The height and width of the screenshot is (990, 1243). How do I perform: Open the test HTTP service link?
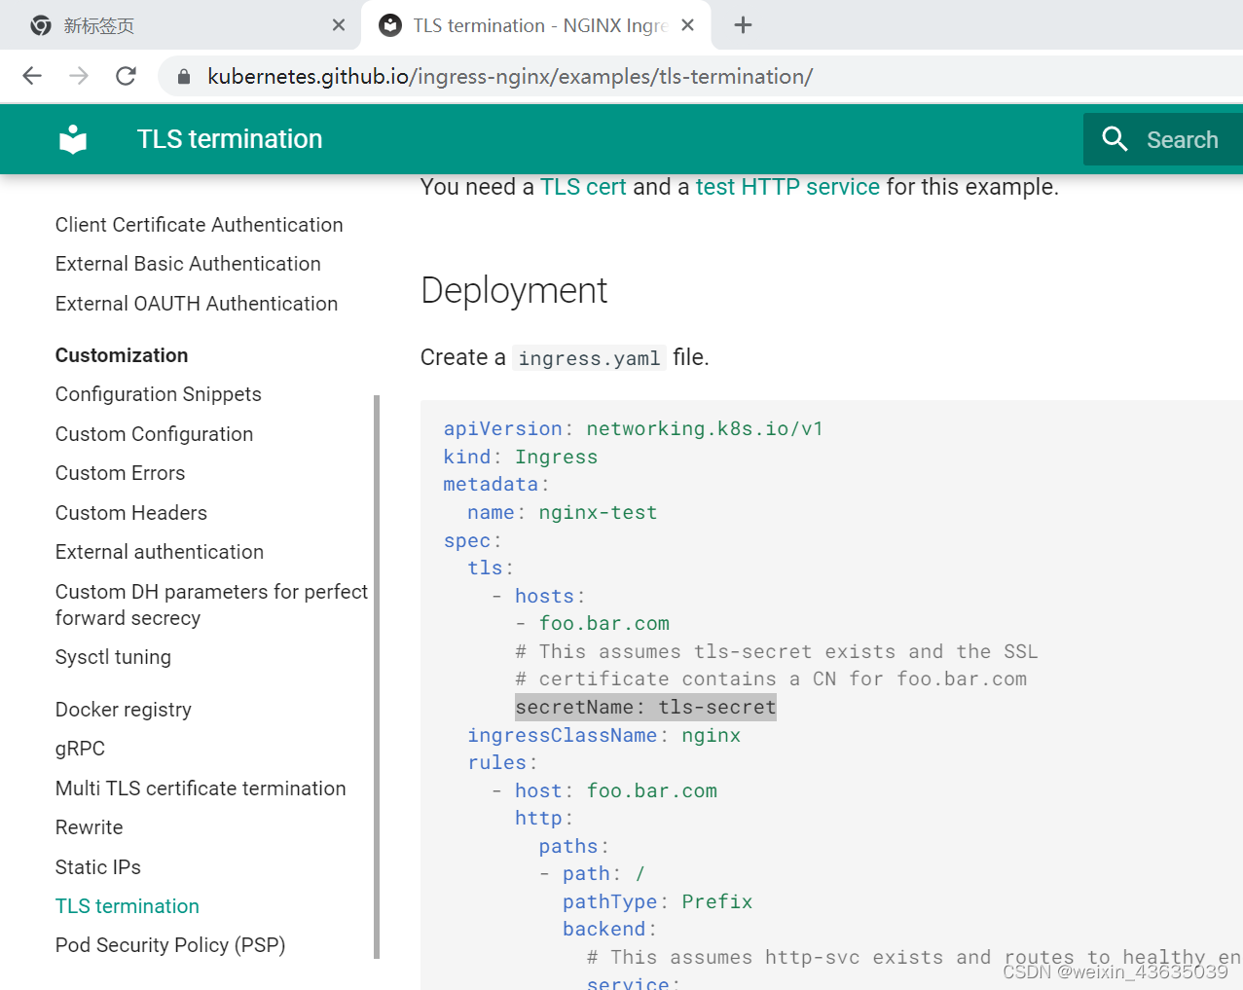click(787, 187)
